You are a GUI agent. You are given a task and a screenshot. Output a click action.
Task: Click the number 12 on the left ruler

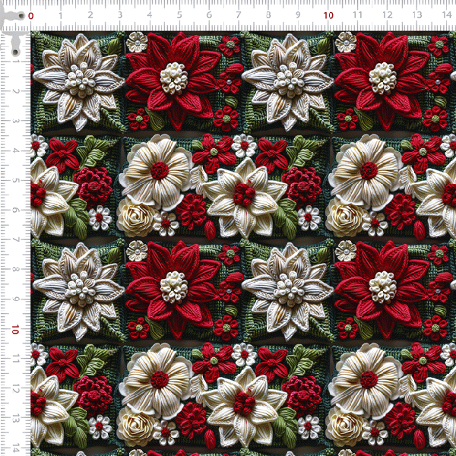pos(15,388)
